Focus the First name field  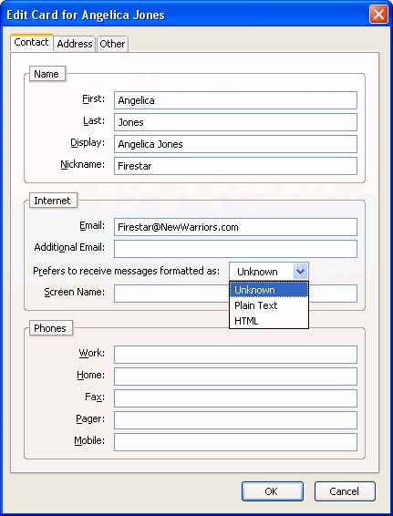click(235, 100)
